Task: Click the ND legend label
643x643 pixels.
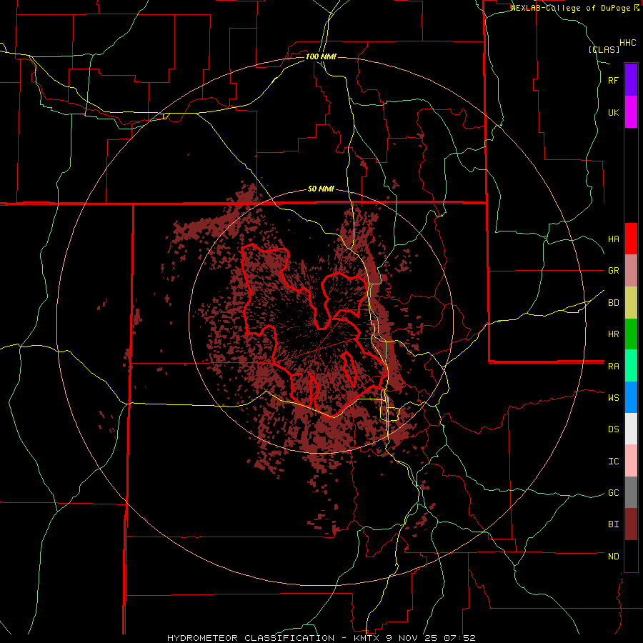Action: click(614, 556)
